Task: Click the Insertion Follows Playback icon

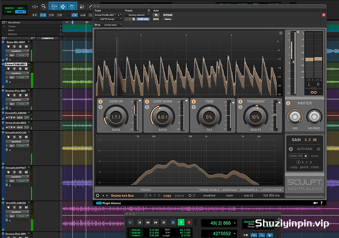Action: point(59,15)
